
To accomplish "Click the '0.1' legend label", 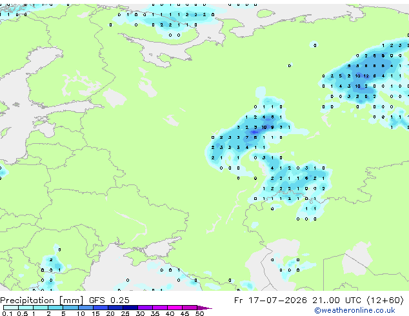I will [7, 313].
